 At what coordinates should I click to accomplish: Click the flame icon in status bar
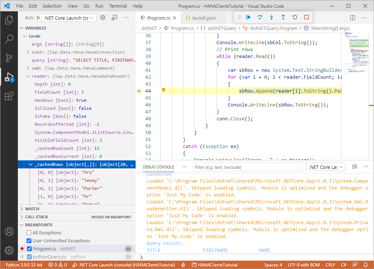click(x=183, y=265)
